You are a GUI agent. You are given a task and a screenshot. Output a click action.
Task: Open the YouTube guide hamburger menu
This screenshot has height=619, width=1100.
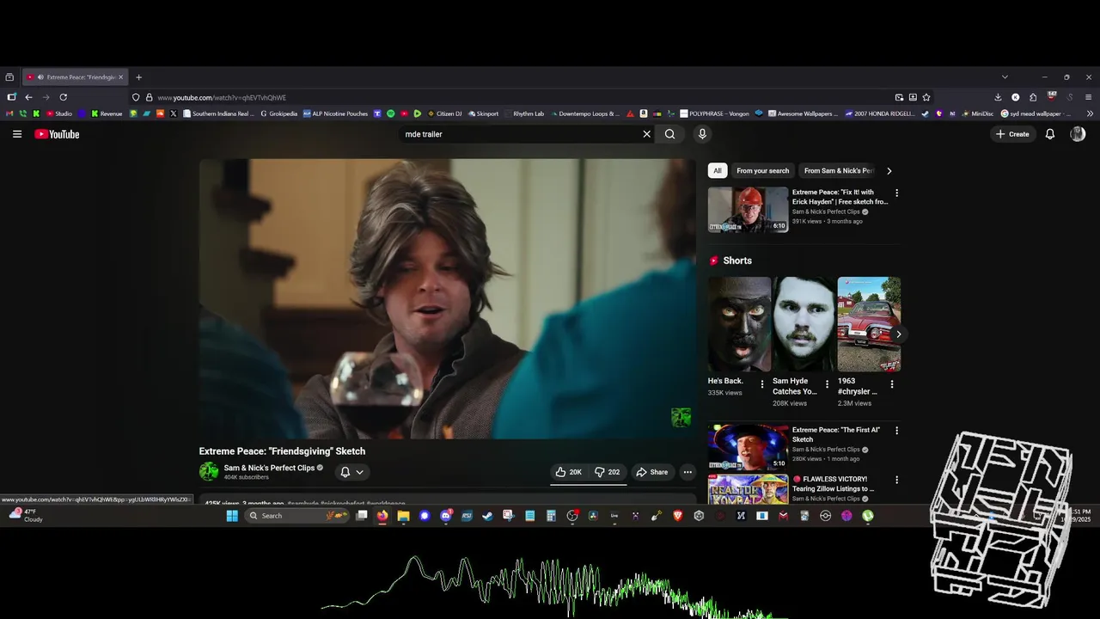(17, 134)
